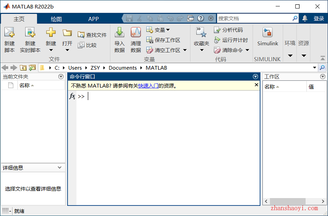Click in the 搜索文档 search field

(254, 18)
